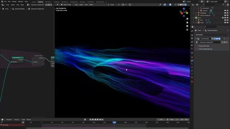Expand Internal Dependencies panel in modifier
The image size is (230, 129).
click(205, 49)
